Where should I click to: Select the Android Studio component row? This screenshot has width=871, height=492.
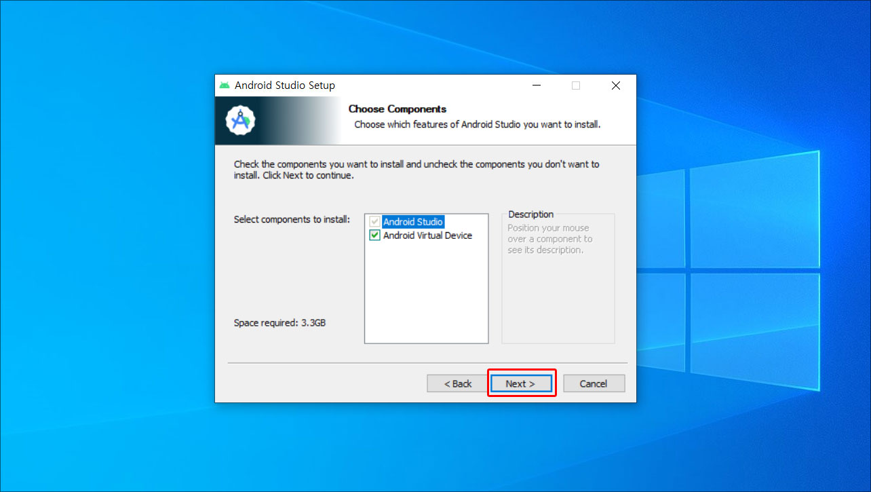413,222
